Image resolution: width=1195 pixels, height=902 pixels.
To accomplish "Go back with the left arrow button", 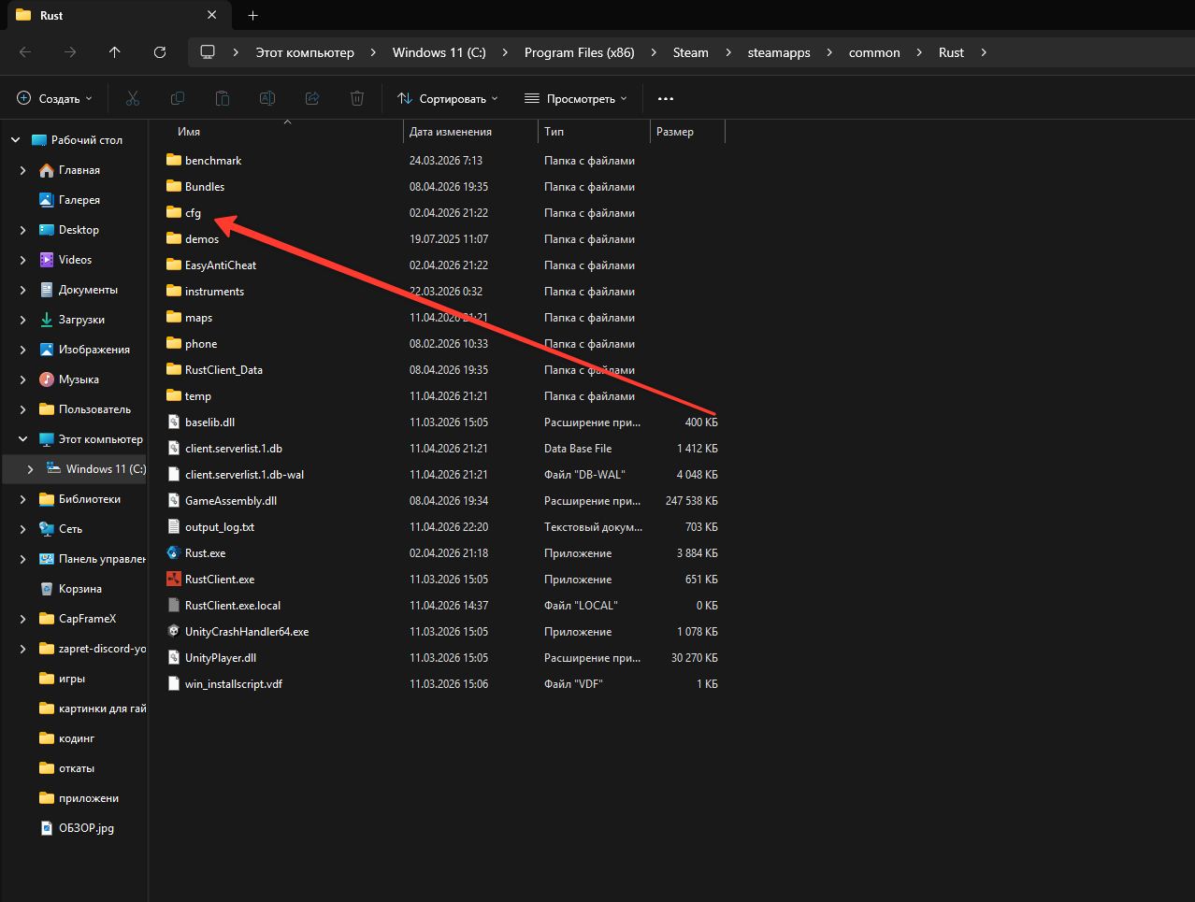I will [25, 52].
